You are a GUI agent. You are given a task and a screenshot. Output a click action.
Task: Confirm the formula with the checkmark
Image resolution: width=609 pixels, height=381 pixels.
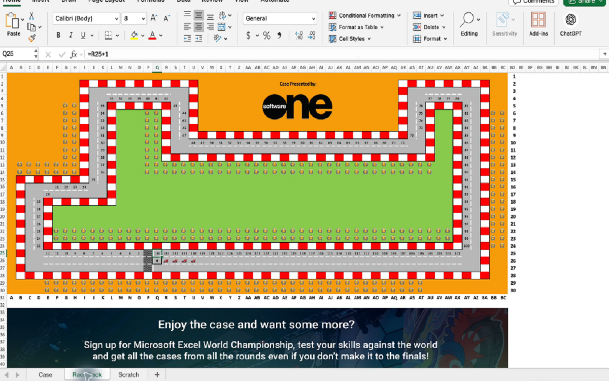point(62,54)
